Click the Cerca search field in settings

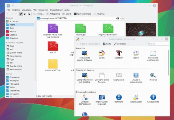[x=159, y=44]
